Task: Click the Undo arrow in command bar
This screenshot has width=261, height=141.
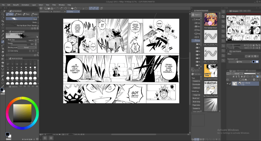Action: tap(58, 8)
